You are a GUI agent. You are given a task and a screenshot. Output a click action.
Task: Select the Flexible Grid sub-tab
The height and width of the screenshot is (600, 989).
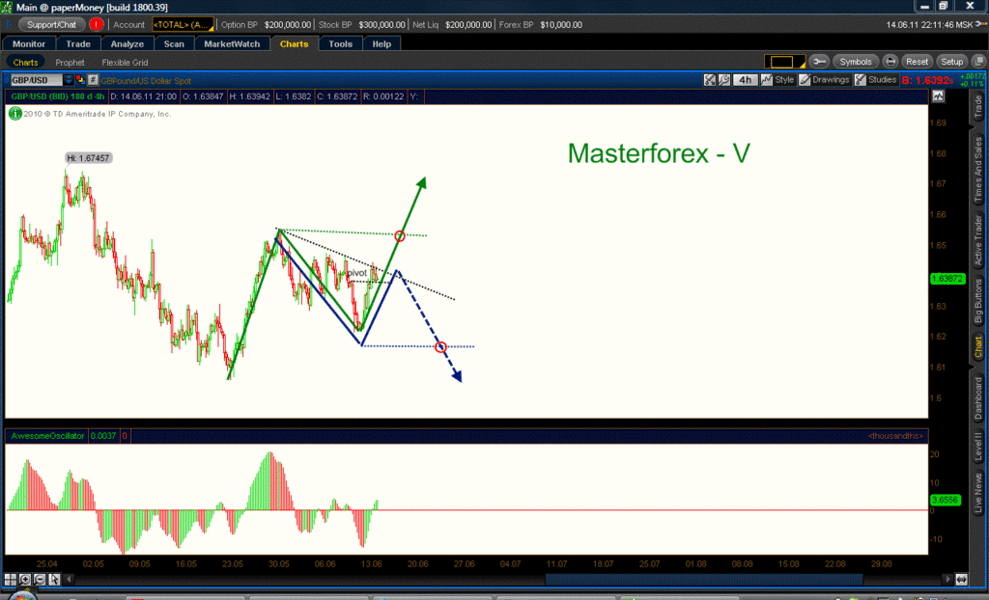125,63
